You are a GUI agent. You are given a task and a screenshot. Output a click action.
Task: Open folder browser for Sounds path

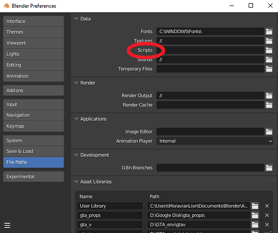click(x=269, y=60)
